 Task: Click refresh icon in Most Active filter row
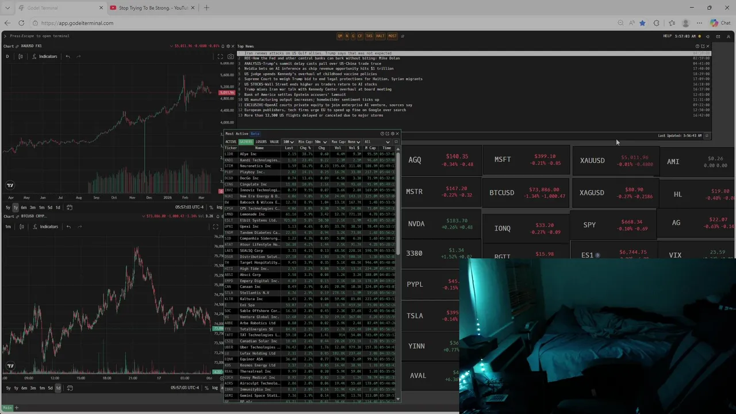[395, 141]
